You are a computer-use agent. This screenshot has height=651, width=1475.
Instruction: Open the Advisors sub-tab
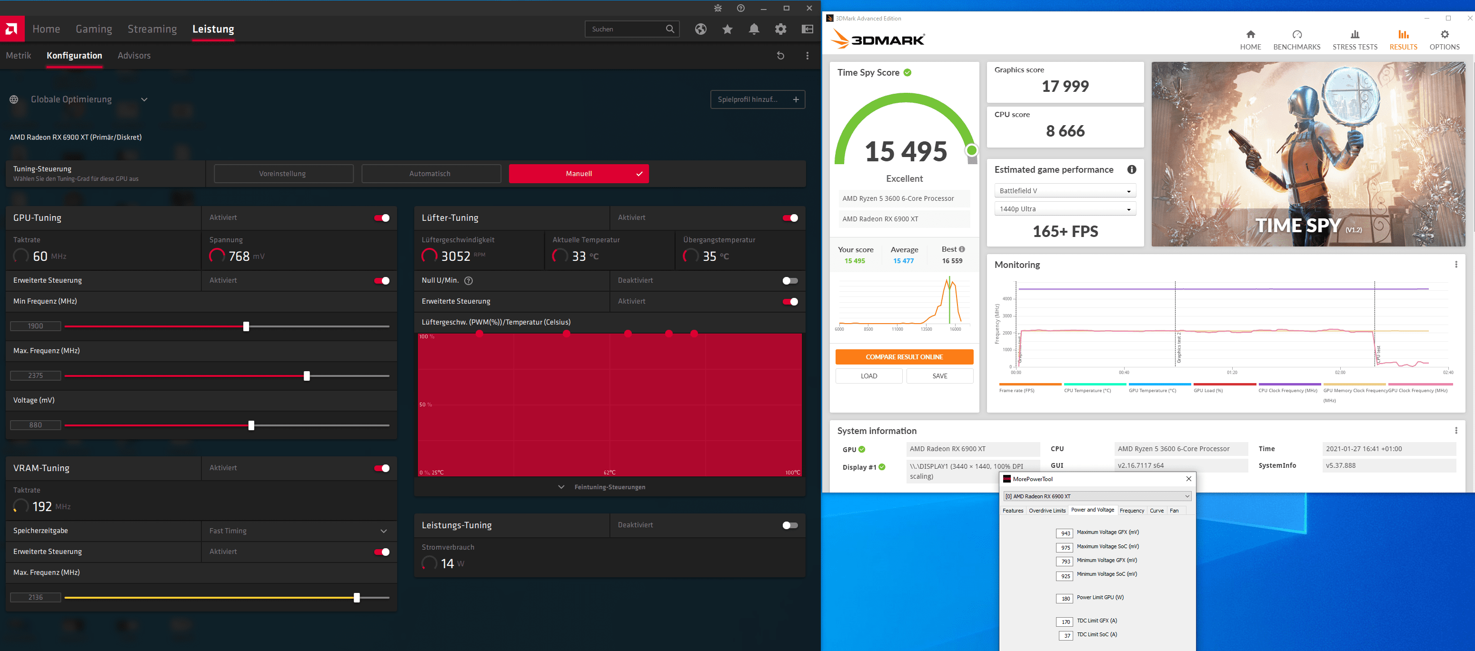pyautogui.click(x=134, y=56)
